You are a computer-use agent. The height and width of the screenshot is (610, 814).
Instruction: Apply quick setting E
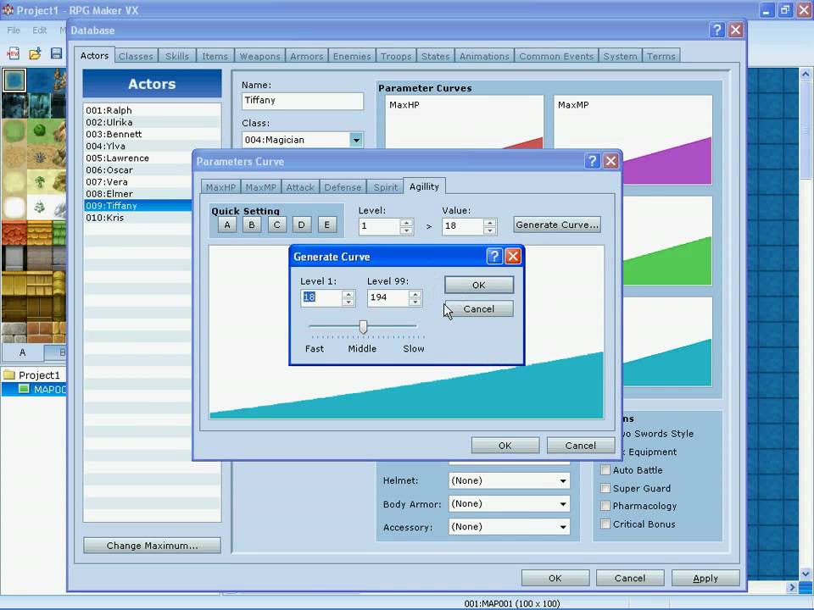[x=326, y=225]
